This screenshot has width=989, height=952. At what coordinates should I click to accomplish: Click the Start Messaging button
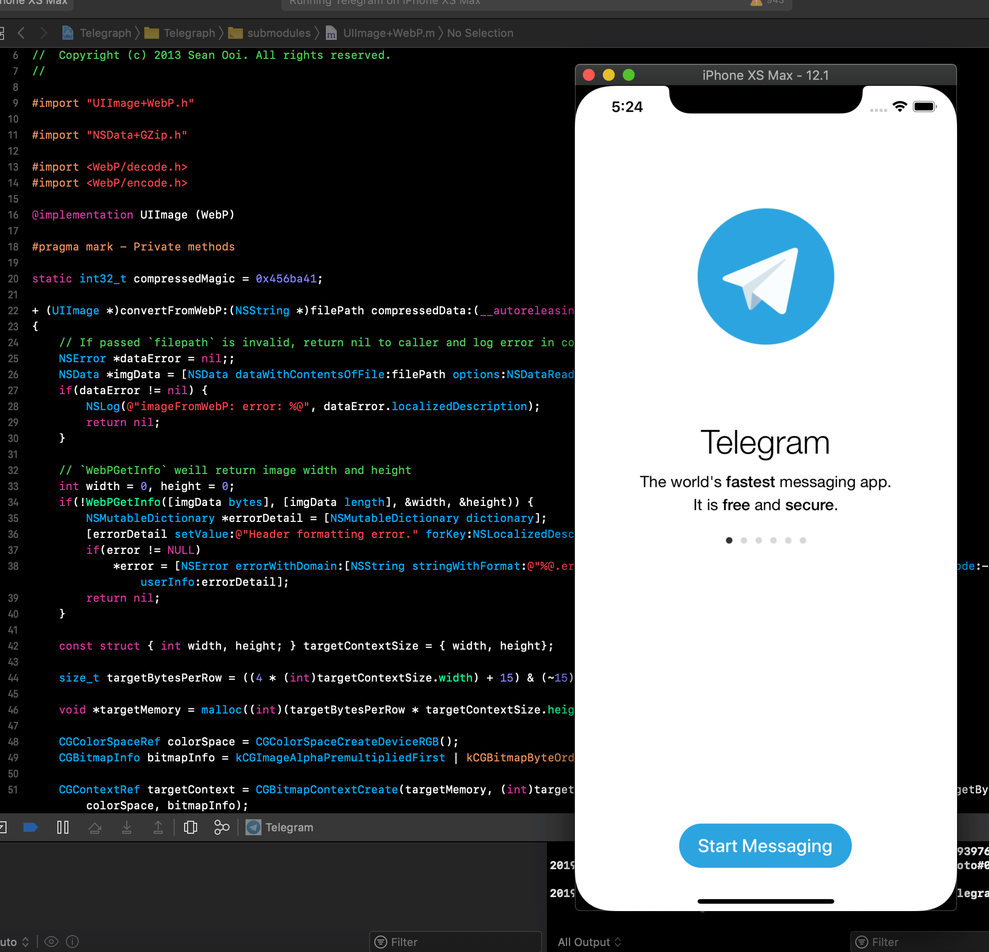tap(765, 845)
